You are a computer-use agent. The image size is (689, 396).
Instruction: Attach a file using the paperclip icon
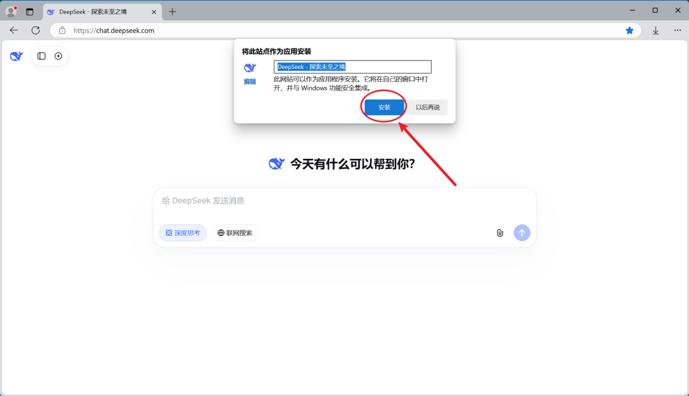[500, 233]
